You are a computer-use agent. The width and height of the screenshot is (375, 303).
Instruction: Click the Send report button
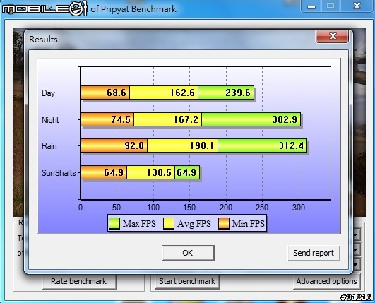click(314, 253)
